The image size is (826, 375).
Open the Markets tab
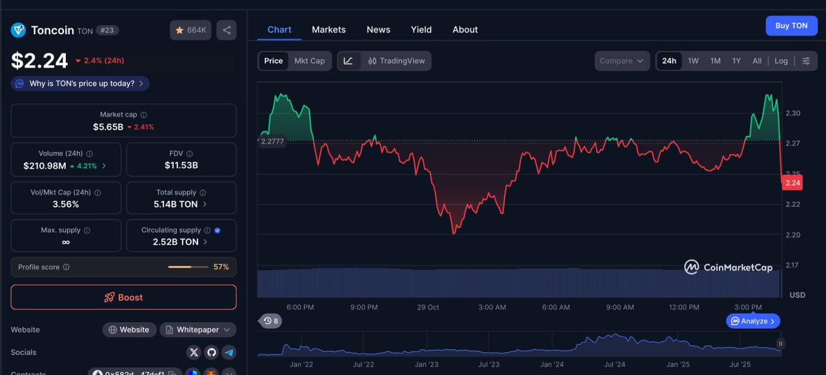click(328, 30)
